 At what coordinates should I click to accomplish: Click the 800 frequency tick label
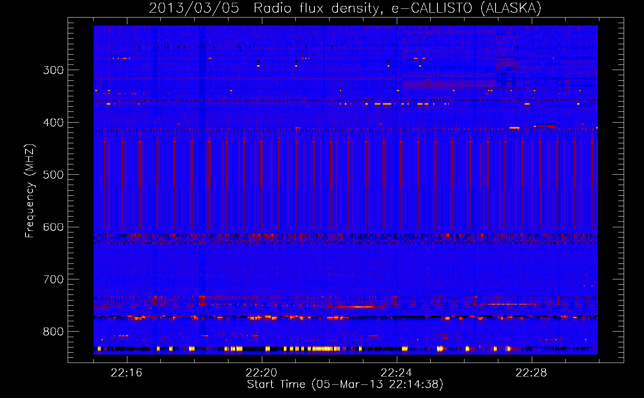pos(53,332)
